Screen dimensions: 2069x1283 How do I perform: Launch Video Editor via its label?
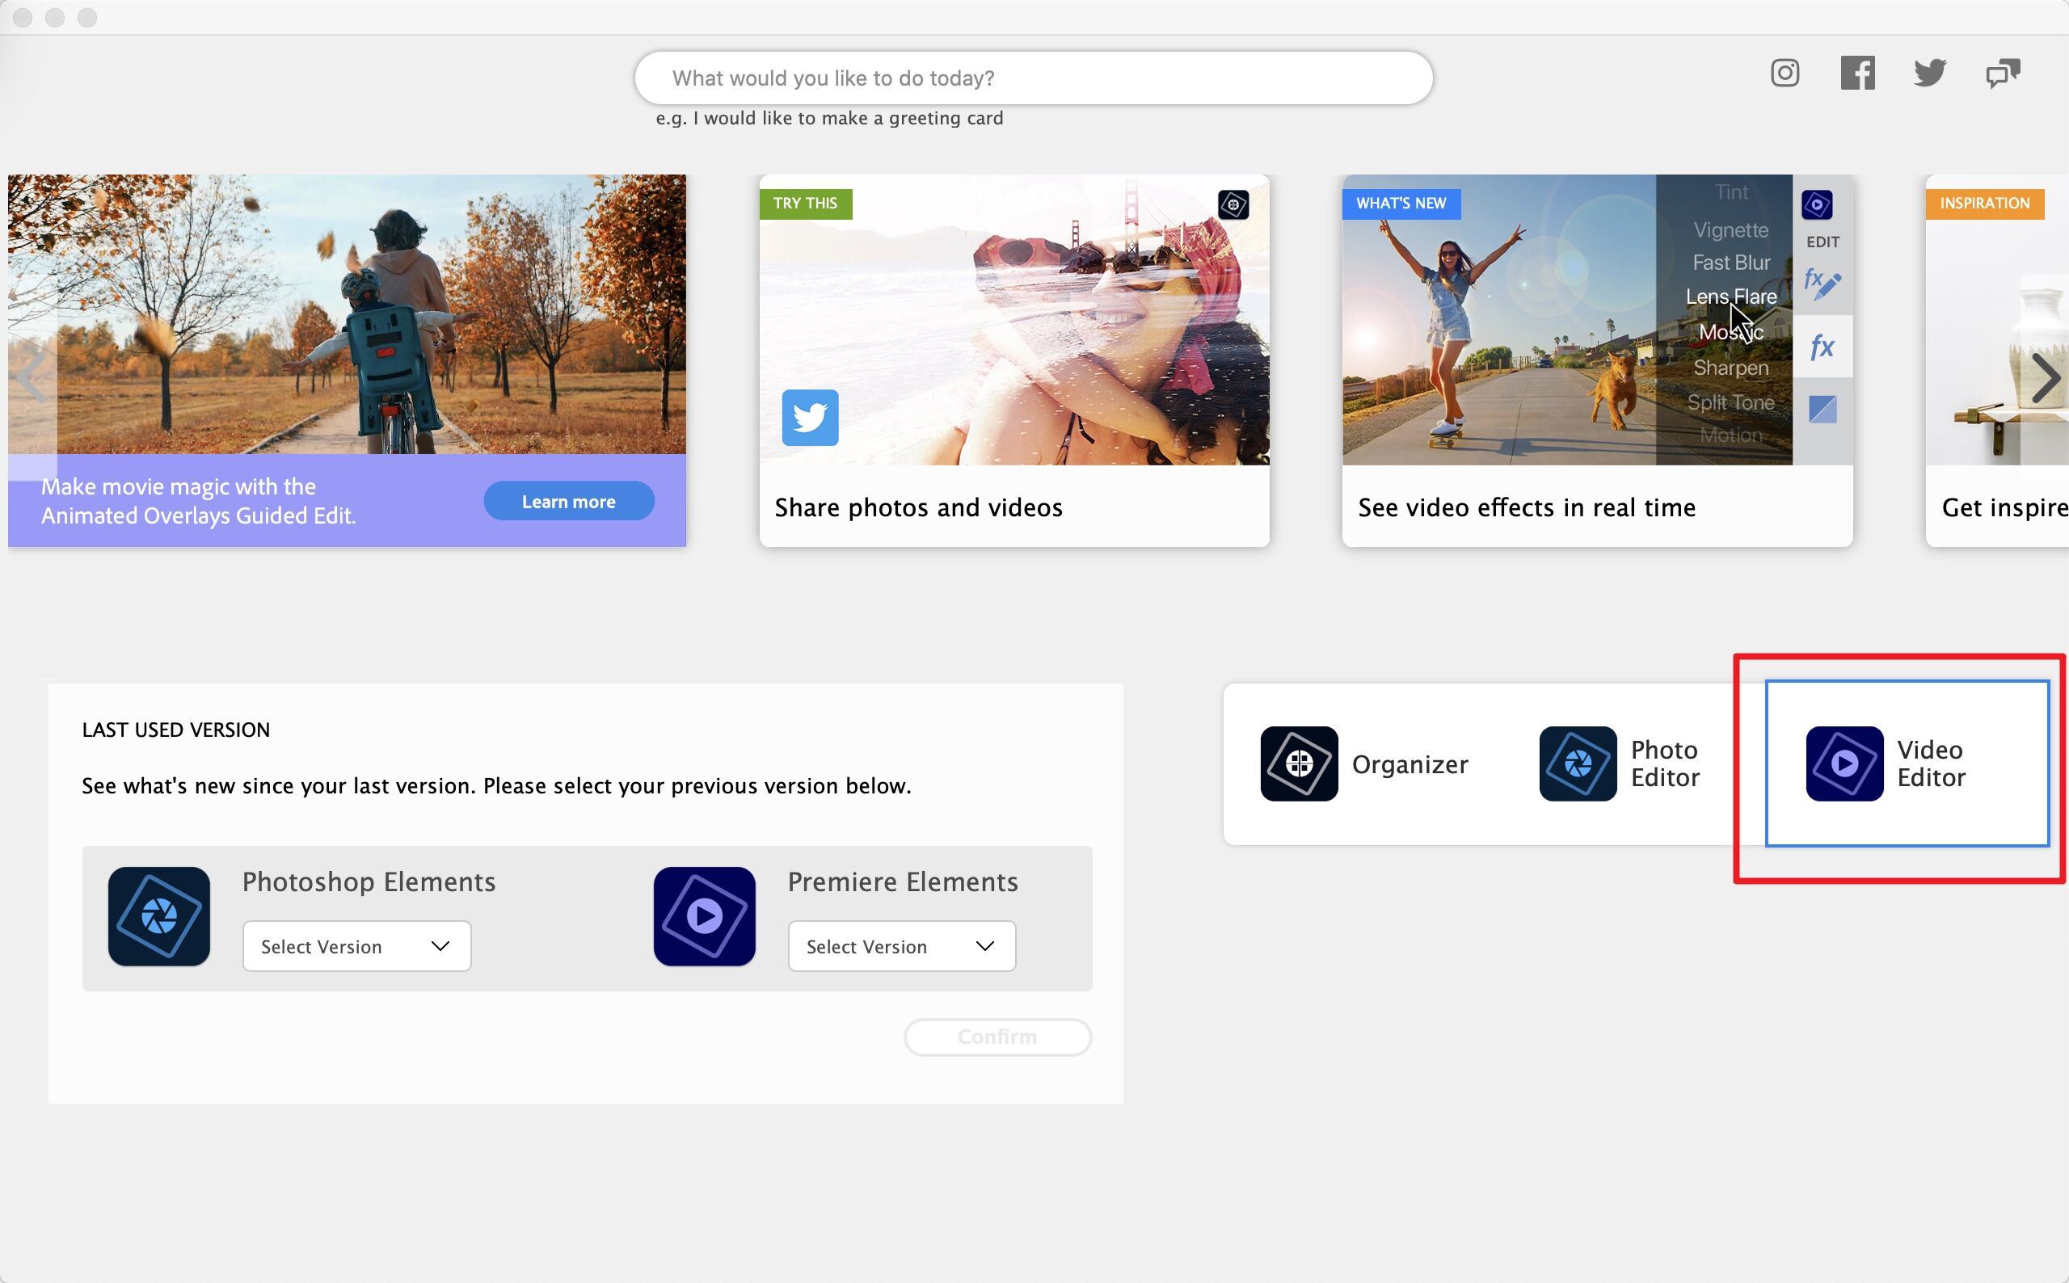[x=1931, y=763]
